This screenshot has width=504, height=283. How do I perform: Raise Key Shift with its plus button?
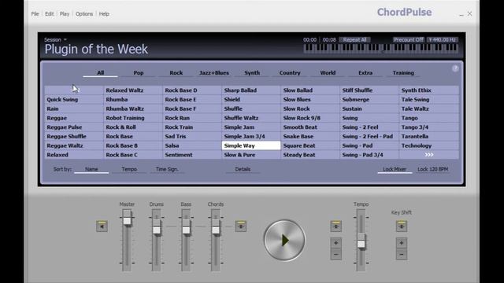click(x=402, y=243)
